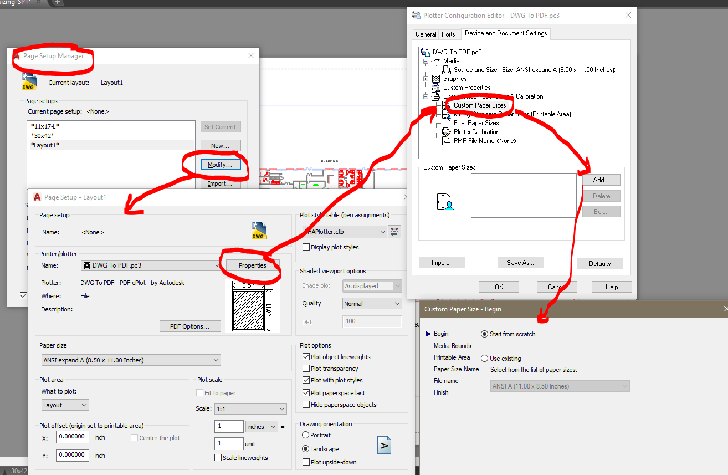728x475 pixels.
Task: Click Add custom paper size button
Action: [601, 180]
